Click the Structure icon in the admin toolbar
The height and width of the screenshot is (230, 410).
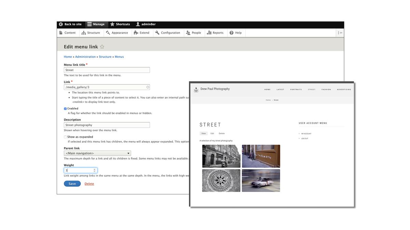click(83, 33)
